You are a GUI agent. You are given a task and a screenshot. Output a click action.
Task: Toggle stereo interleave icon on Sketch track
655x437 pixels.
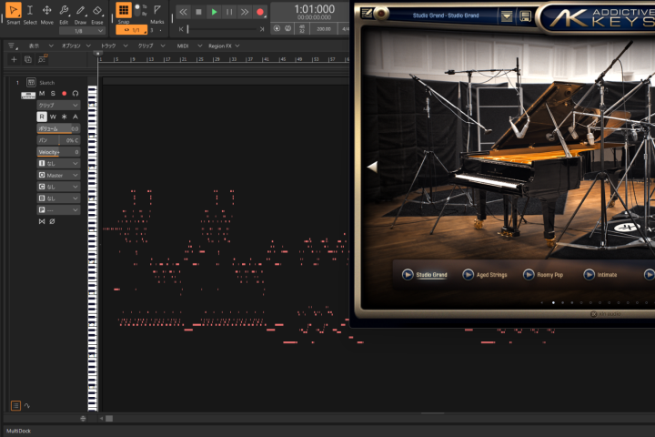42,221
